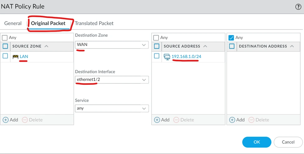Select the LAN row checkbox

pos(5,56)
